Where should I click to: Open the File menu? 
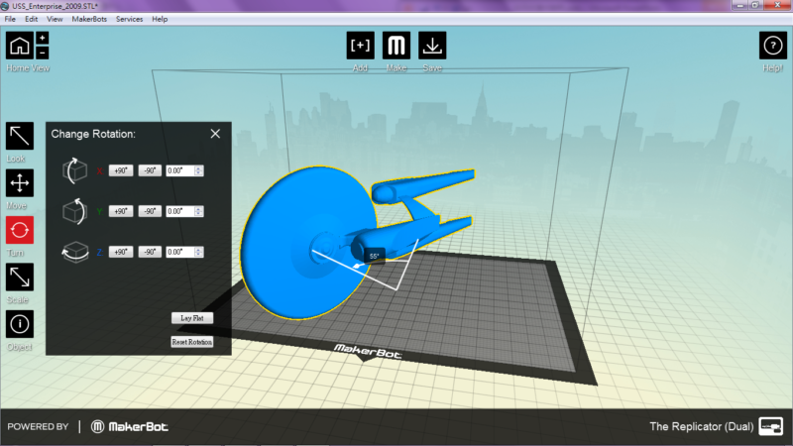coord(10,19)
